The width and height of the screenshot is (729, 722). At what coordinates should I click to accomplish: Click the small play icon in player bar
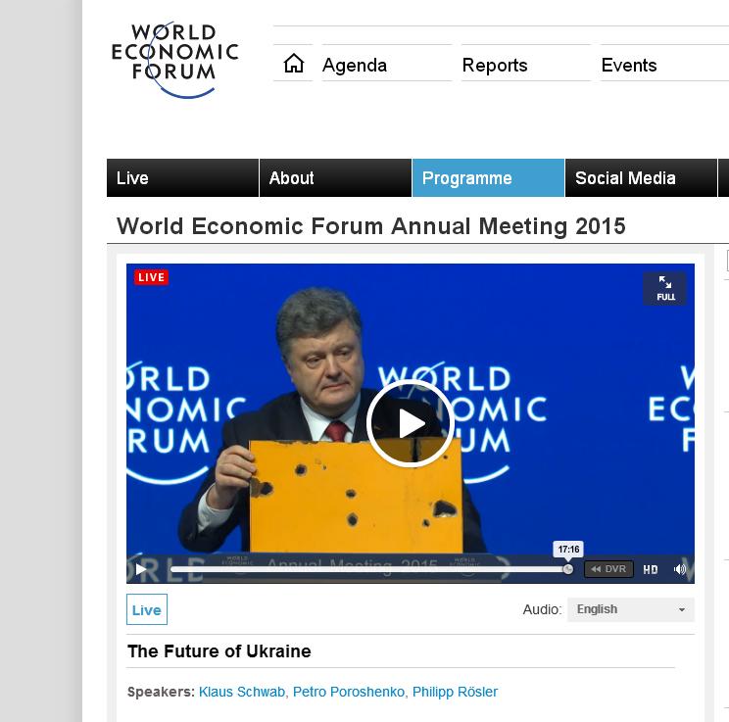(140, 569)
